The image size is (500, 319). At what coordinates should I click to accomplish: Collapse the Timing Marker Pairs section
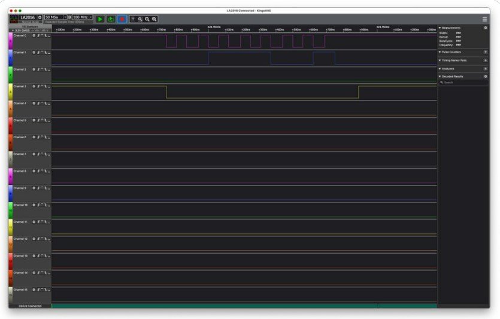click(440, 60)
